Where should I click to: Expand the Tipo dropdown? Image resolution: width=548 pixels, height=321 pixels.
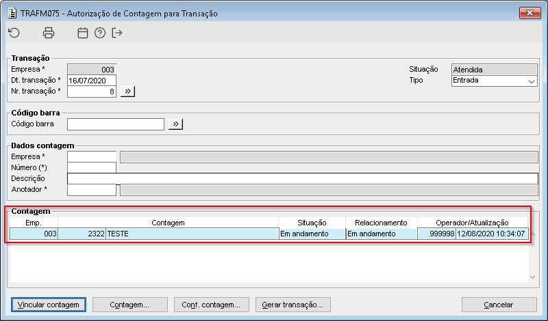(x=532, y=81)
